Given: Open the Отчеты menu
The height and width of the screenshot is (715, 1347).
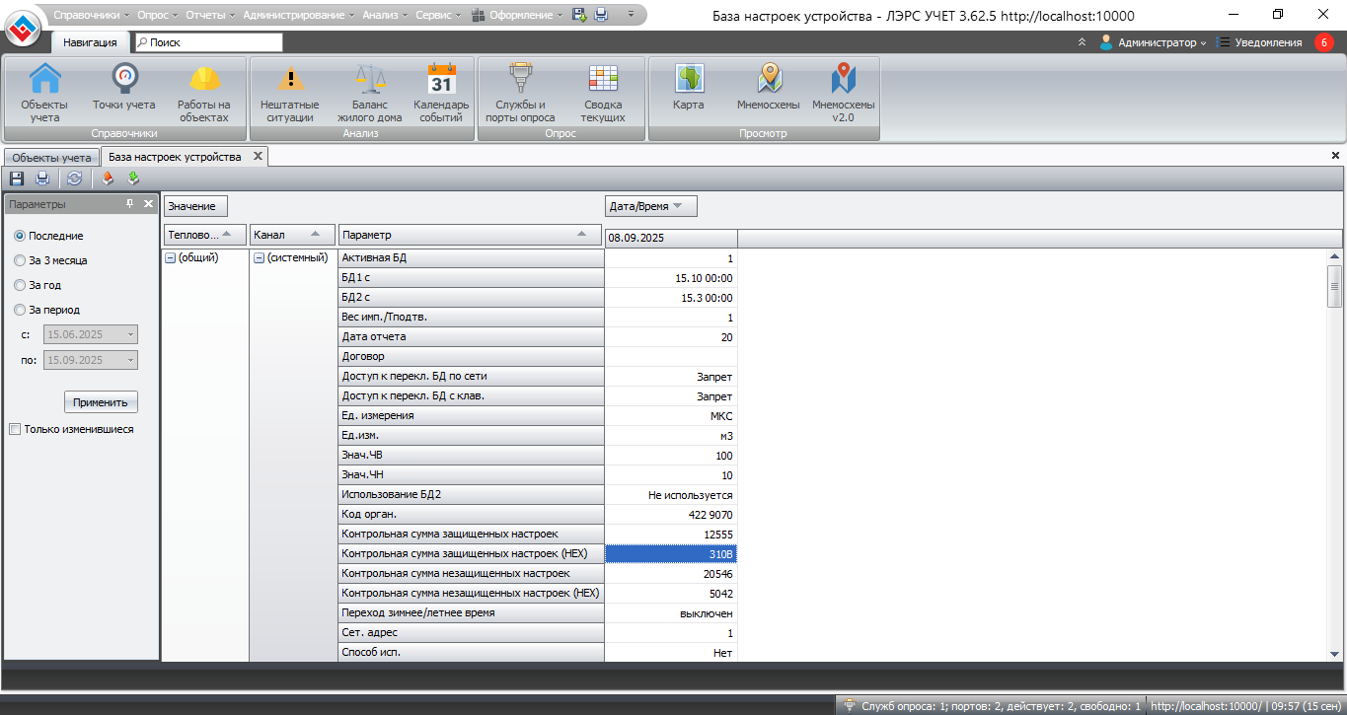Looking at the screenshot, I should (206, 15).
